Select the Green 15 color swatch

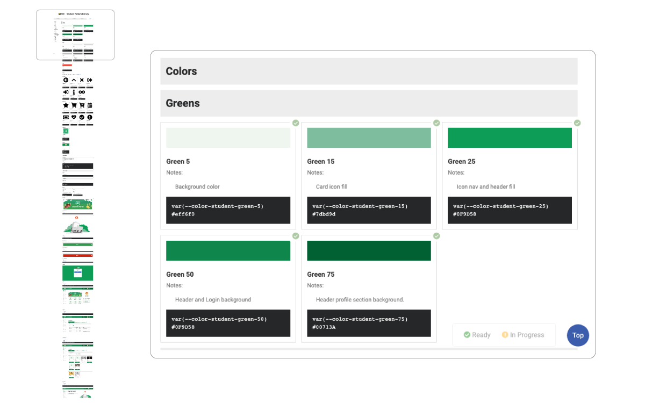pos(369,138)
